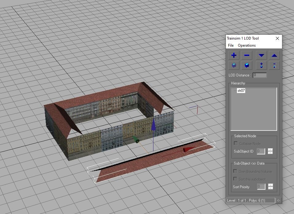Viewport: 294px width, 214px height.
Task: Decrease Sort Priority with down spinner
Action: [271, 188]
